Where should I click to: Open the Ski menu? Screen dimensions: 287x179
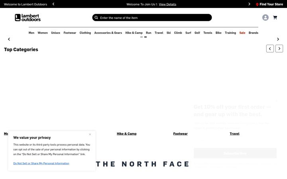[169, 33]
